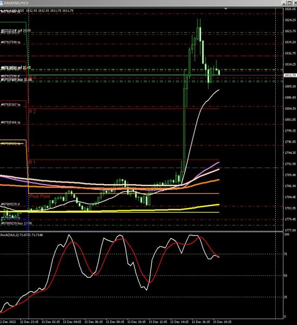
Task: Select the #87915166 tp order line label
Action: pos(11,122)
